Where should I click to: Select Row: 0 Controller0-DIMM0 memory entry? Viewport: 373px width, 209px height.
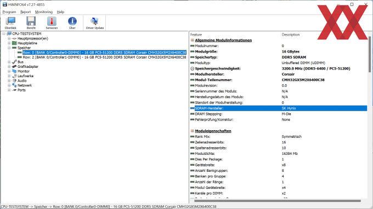pyautogui.click(x=104, y=53)
